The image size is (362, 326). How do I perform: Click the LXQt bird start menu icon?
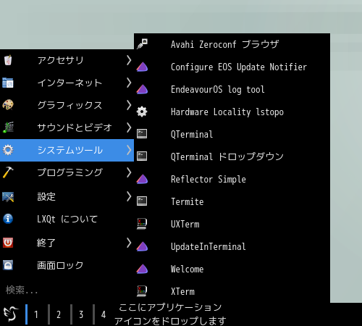(x=11, y=314)
